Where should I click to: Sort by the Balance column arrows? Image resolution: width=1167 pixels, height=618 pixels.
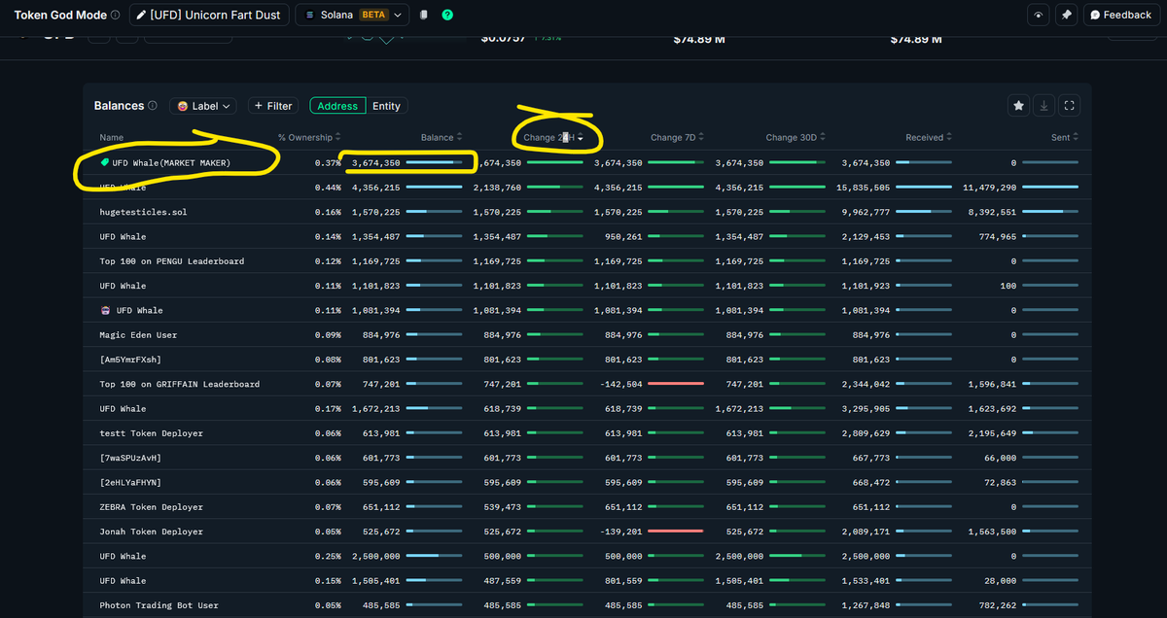coord(459,138)
